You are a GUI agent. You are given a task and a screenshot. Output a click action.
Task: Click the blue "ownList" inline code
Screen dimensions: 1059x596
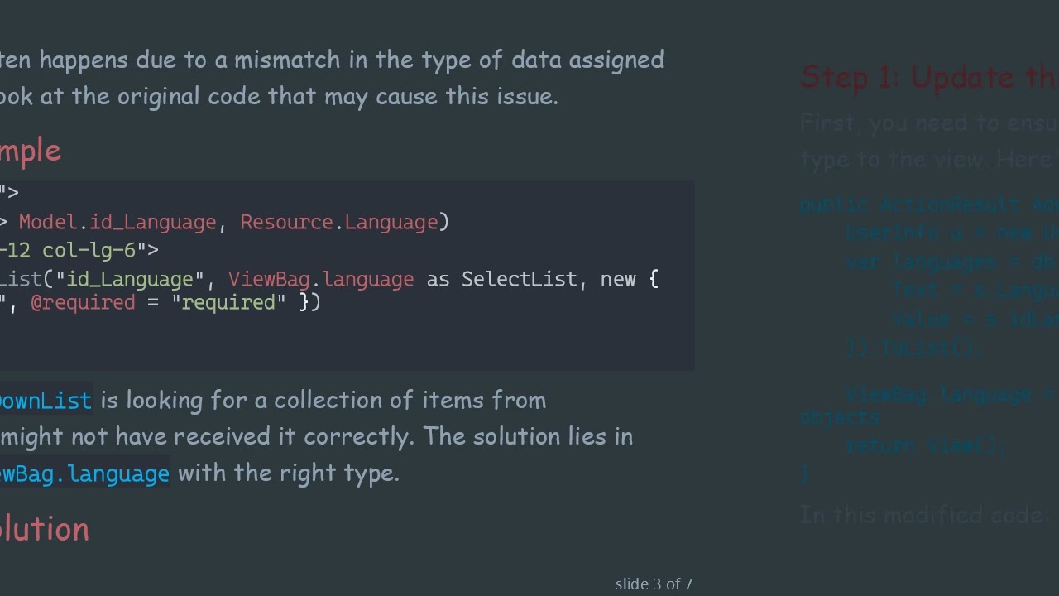click(x=46, y=401)
